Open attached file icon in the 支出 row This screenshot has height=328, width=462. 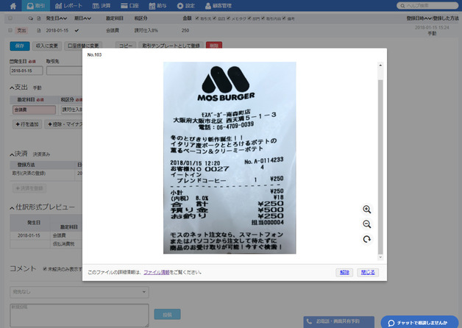(38, 30)
